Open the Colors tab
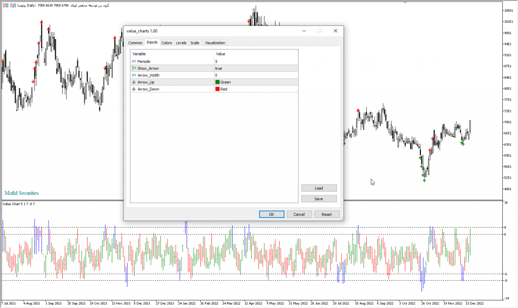This screenshot has height=308, width=518. point(166,43)
